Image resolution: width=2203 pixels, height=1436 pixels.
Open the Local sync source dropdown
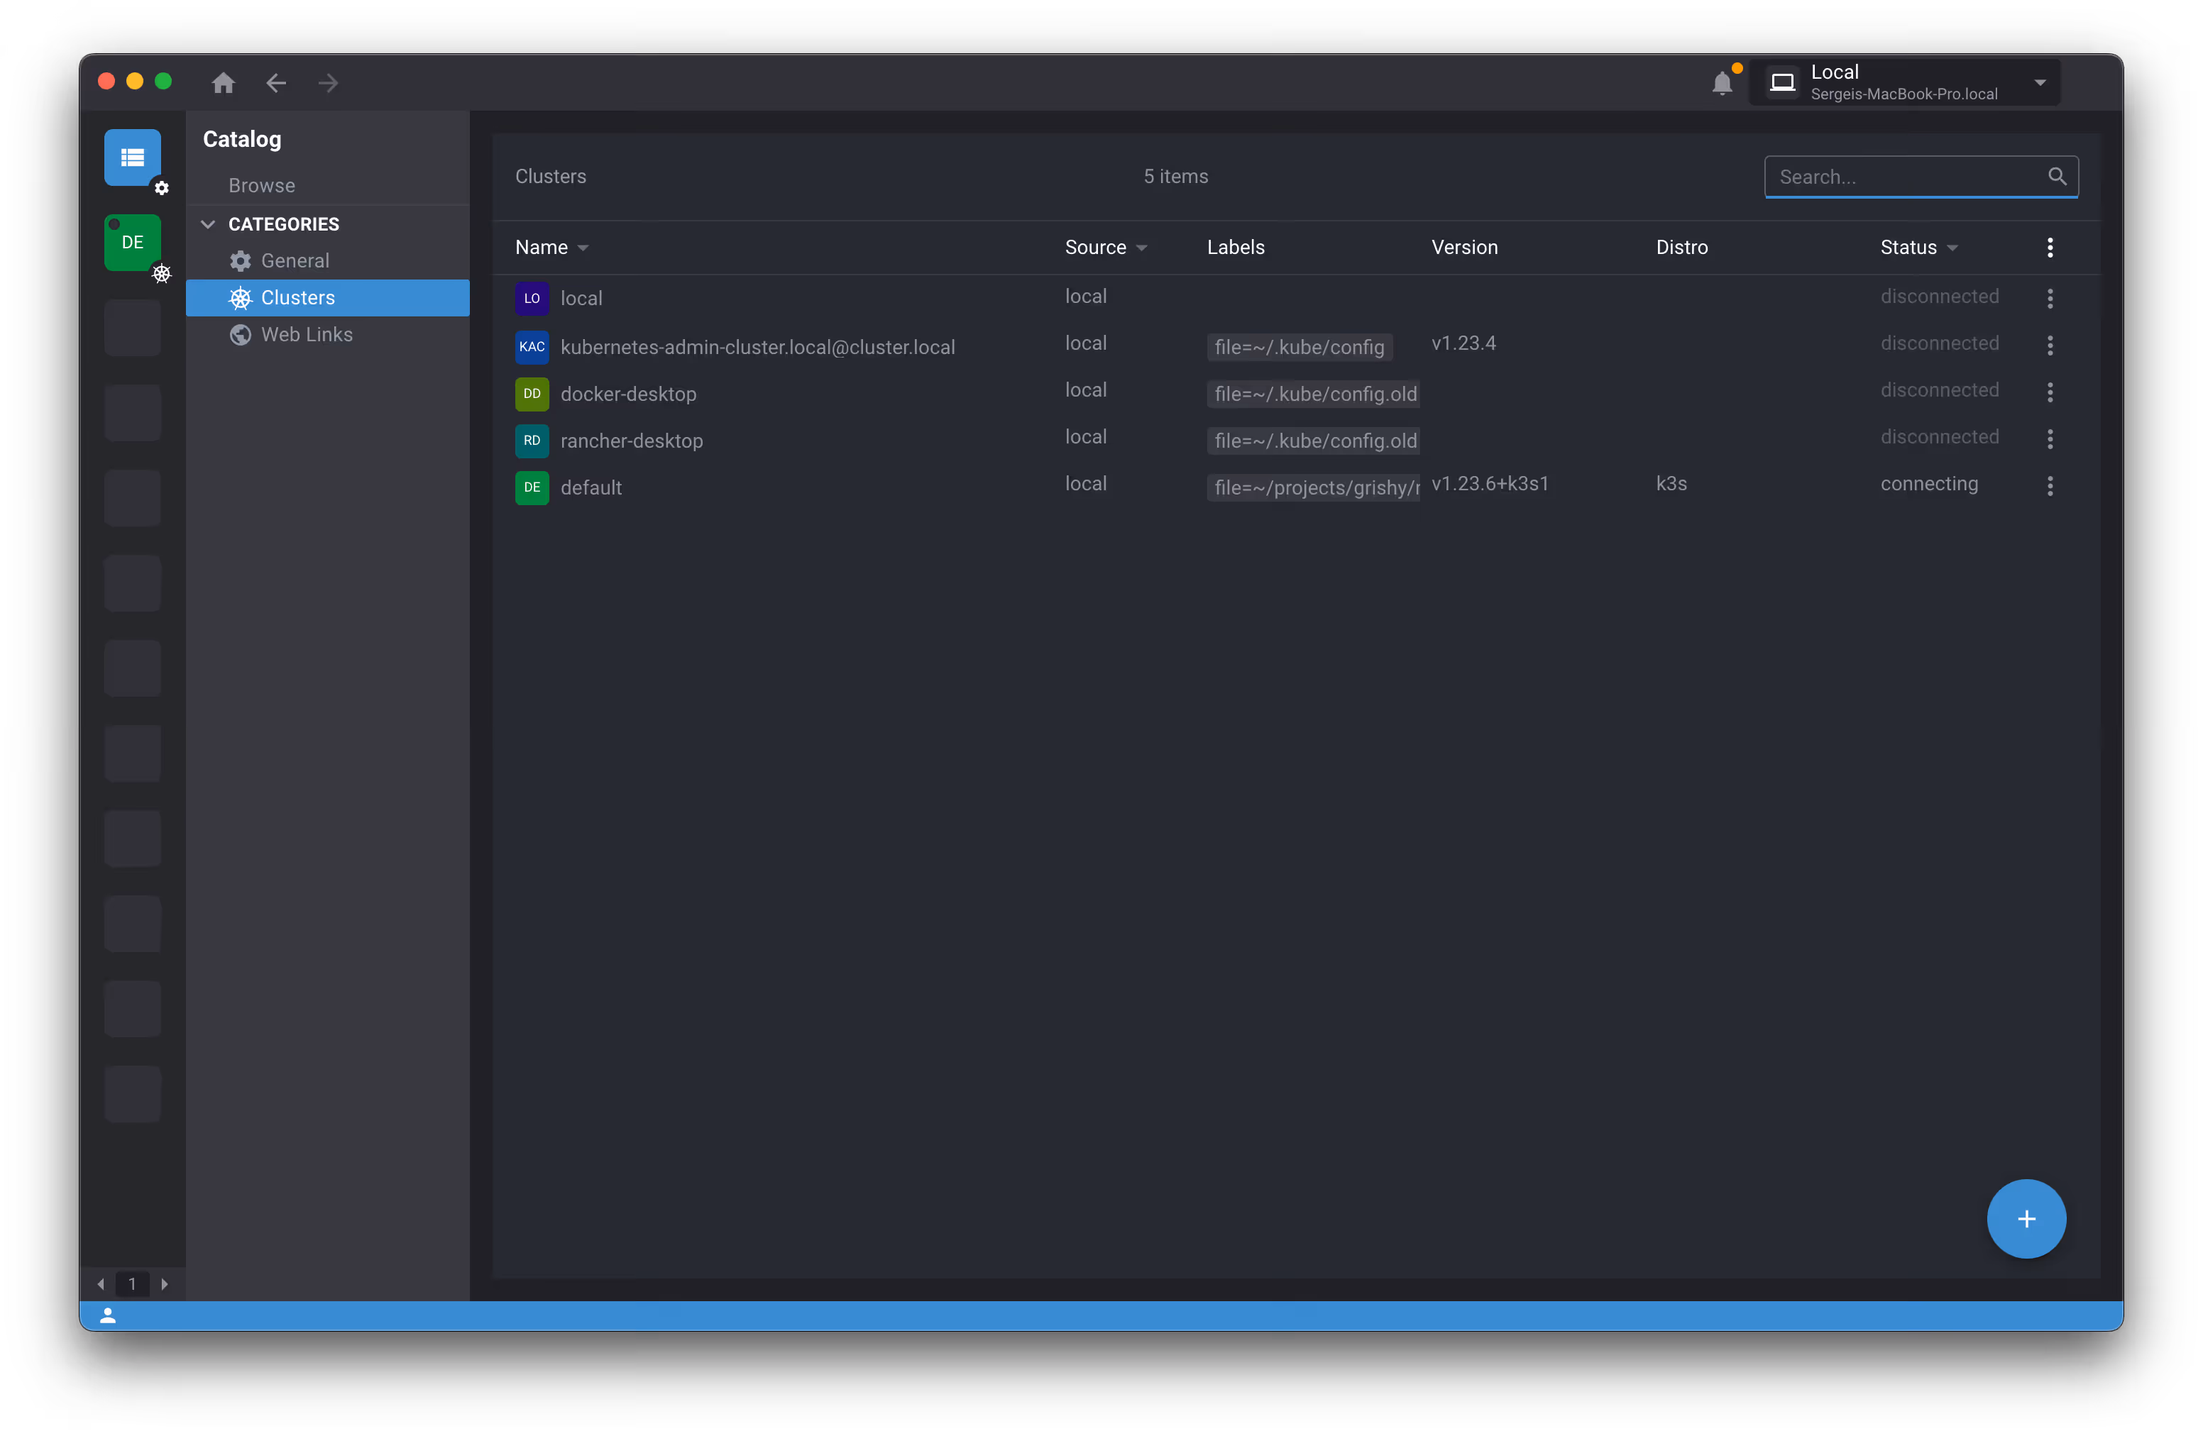[1904, 82]
